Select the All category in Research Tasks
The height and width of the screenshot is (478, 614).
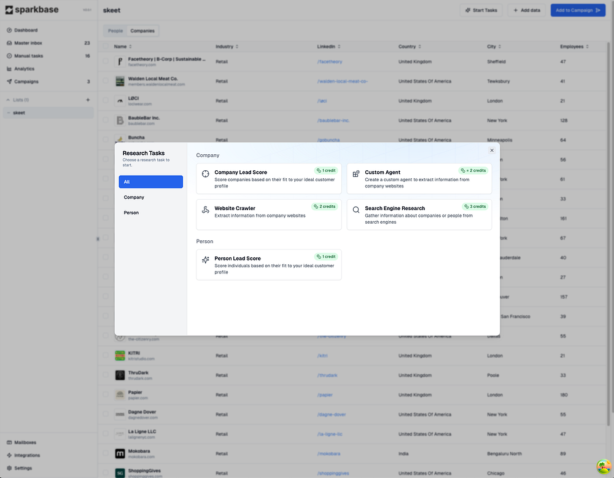pos(151,182)
